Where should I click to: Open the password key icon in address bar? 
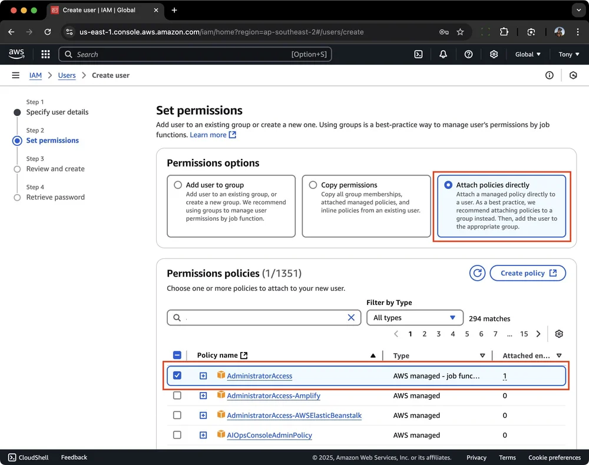(444, 32)
